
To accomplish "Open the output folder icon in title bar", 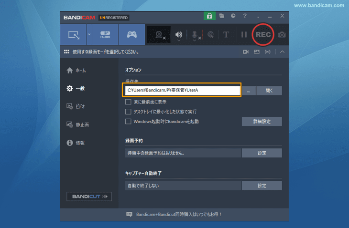I will coord(221,16).
